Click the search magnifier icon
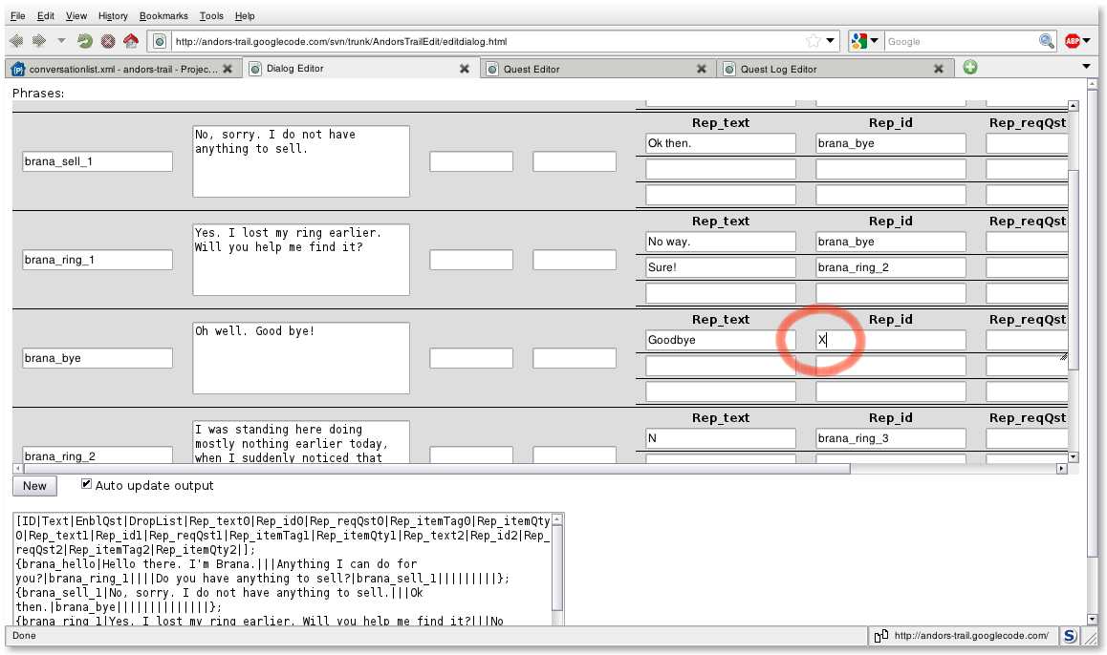 pos(1047,41)
